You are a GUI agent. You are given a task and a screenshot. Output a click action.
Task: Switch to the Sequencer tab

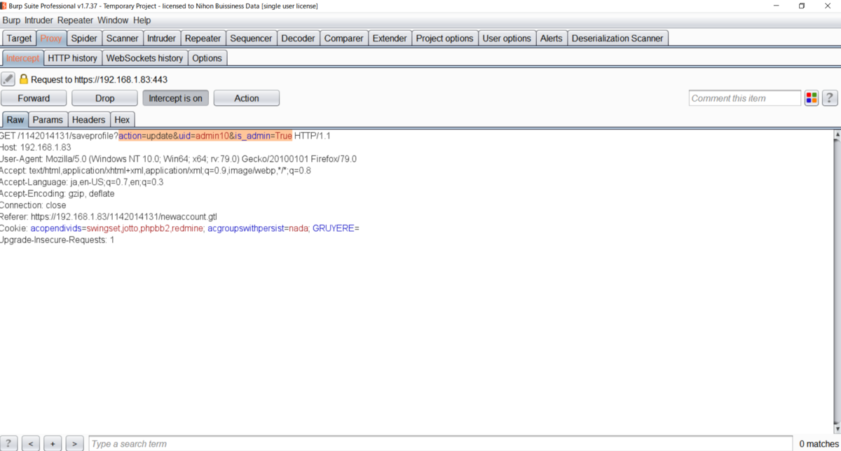252,38
